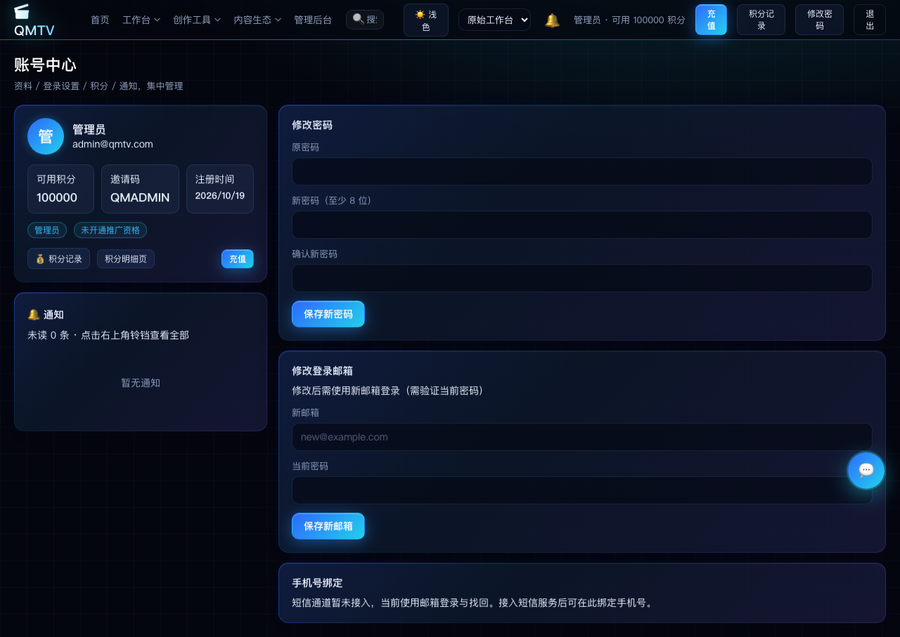Click 修改密码 in the top bar
This screenshot has height=637, width=900.
pyautogui.click(x=819, y=20)
